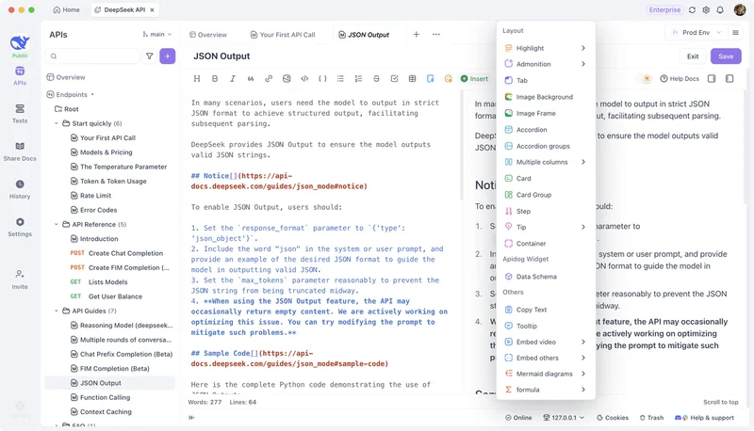This screenshot has height=431, width=754.
Task: Open the Prod Env environment dropdown
Action: [x=696, y=33]
